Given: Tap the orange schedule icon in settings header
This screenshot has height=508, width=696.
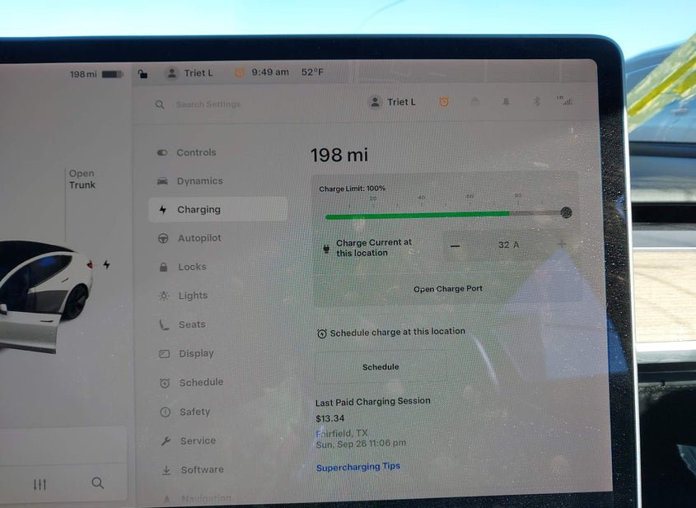Looking at the screenshot, I should click(x=443, y=102).
